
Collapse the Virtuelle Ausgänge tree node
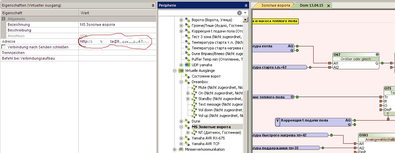pos(175,71)
